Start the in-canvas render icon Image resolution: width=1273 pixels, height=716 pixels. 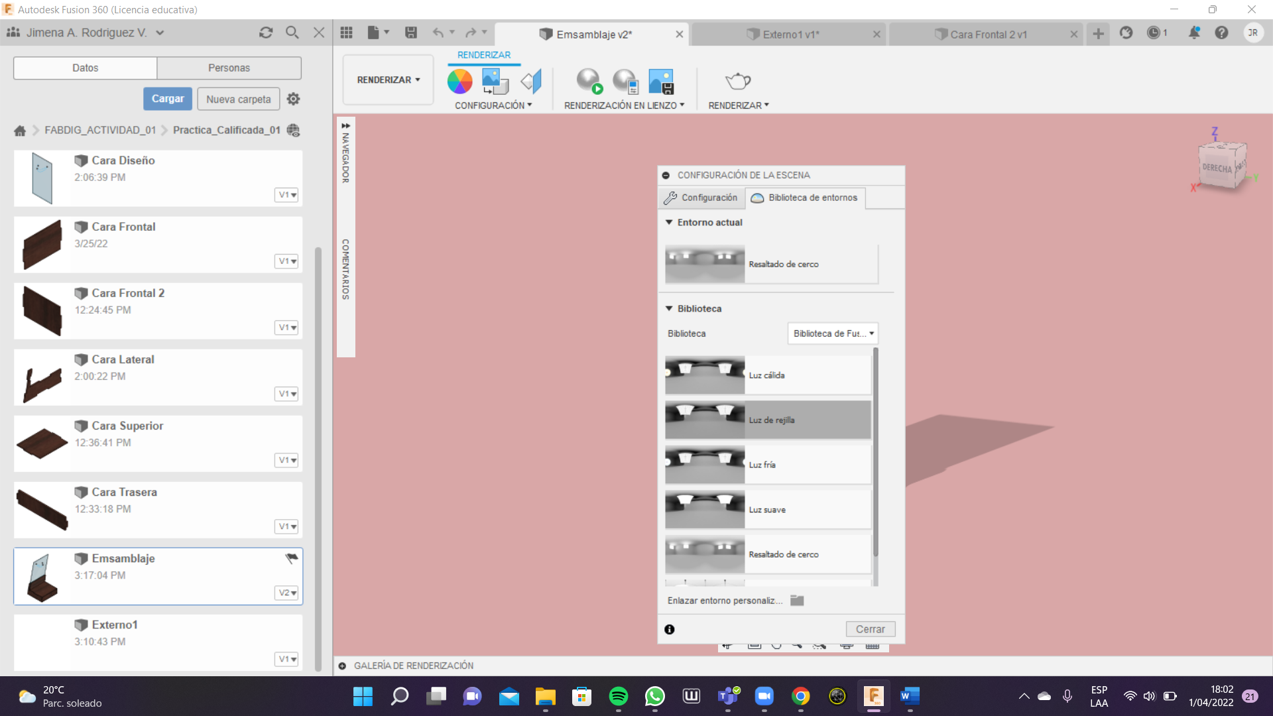(588, 81)
